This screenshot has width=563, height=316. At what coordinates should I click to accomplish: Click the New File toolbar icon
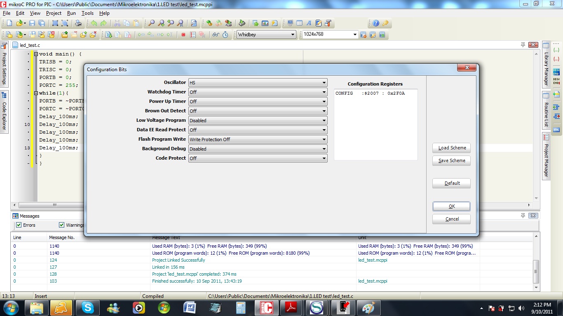pos(9,23)
